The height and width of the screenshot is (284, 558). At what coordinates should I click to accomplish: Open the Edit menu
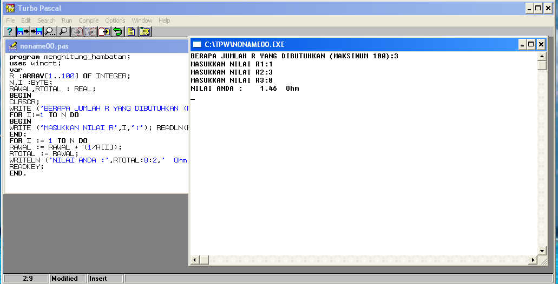pos(25,21)
